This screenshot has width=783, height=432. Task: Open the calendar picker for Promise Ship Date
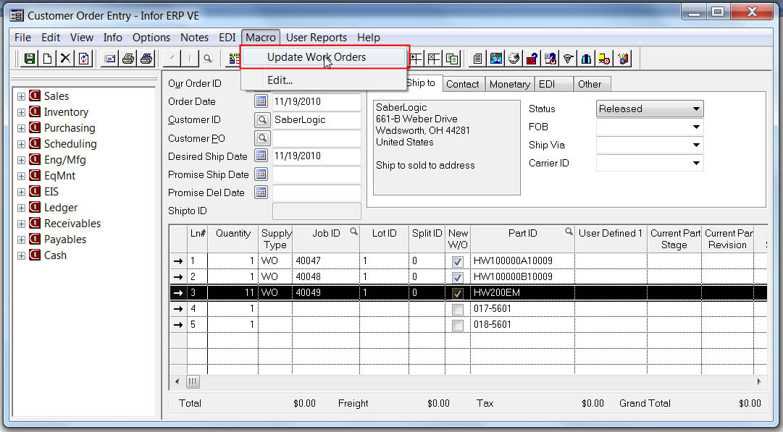click(x=261, y=174)
